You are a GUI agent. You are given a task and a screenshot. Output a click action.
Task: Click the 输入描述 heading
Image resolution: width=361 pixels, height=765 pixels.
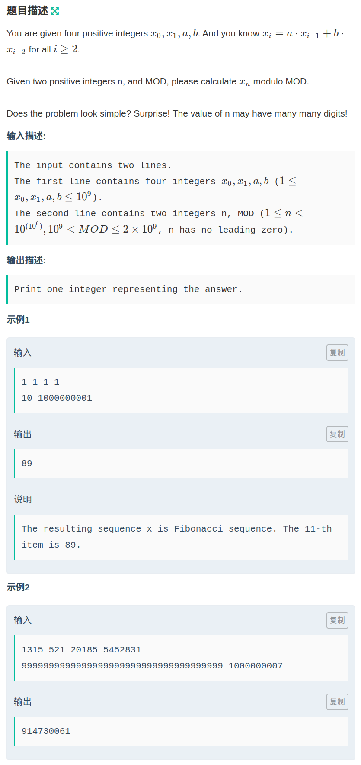click(x=26, y=136)
